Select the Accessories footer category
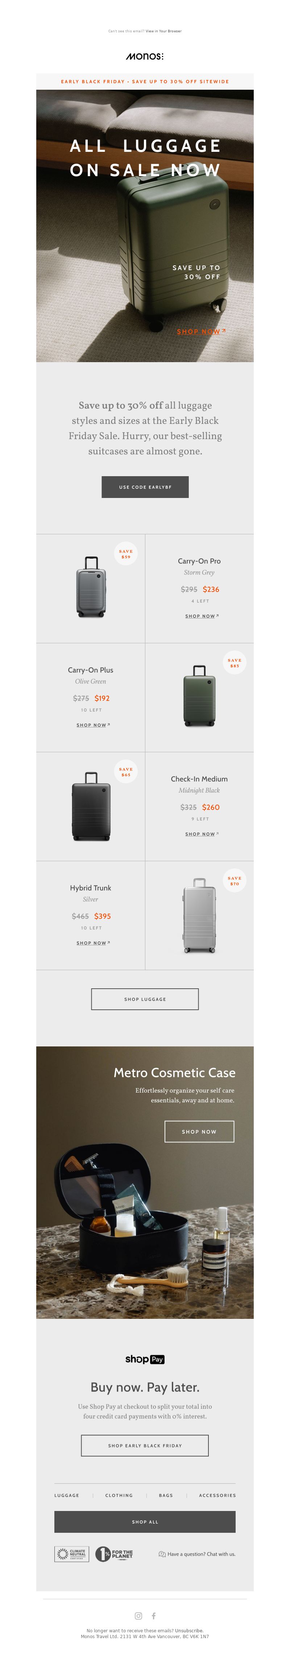This screenshot has width=290, height=1657. 217,1495
